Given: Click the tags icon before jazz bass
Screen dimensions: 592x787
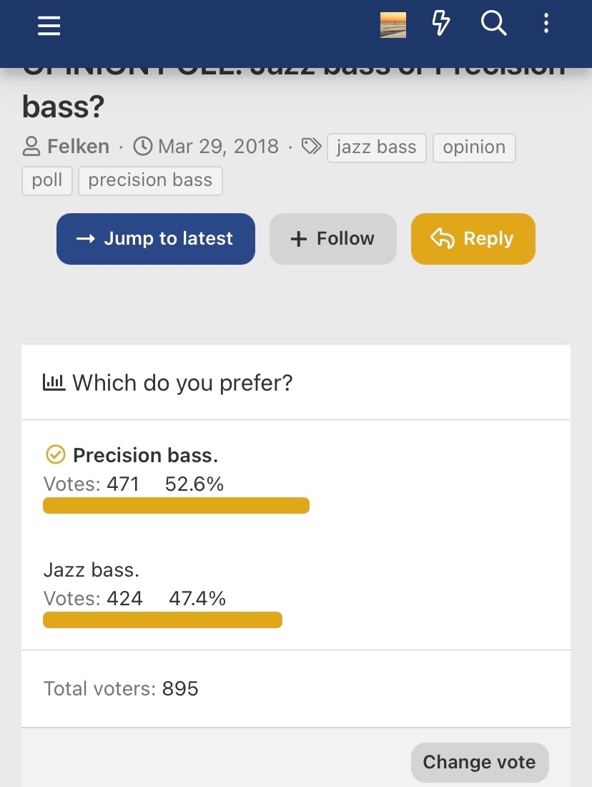Looking at the screenshot, I should click(x=311, y=147).
